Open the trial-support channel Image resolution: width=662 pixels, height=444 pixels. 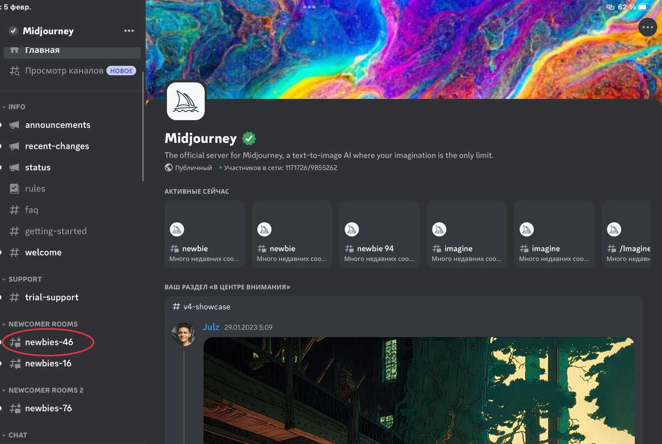tap(52, 297)
